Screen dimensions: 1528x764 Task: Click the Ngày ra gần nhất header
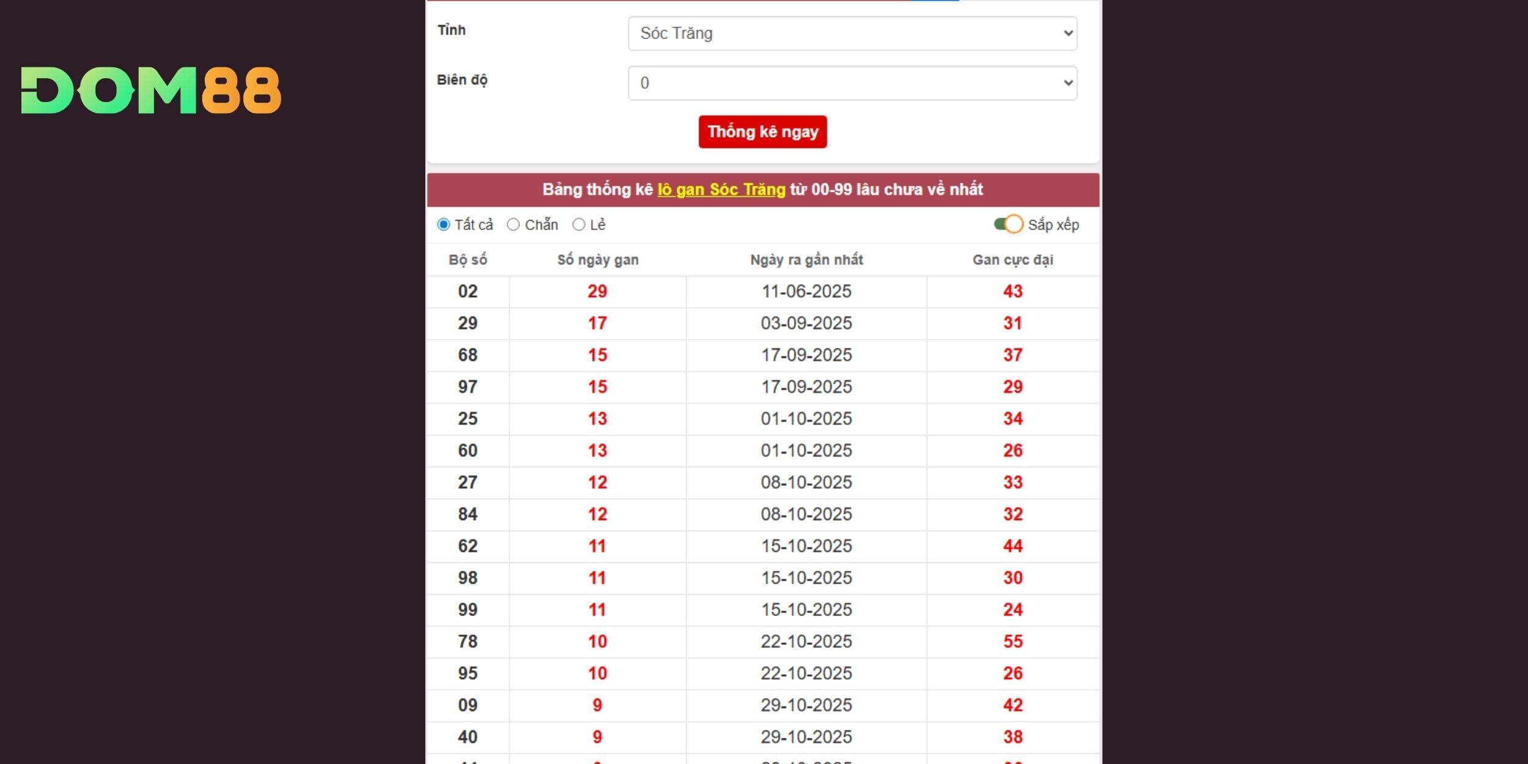coord(806,260)
